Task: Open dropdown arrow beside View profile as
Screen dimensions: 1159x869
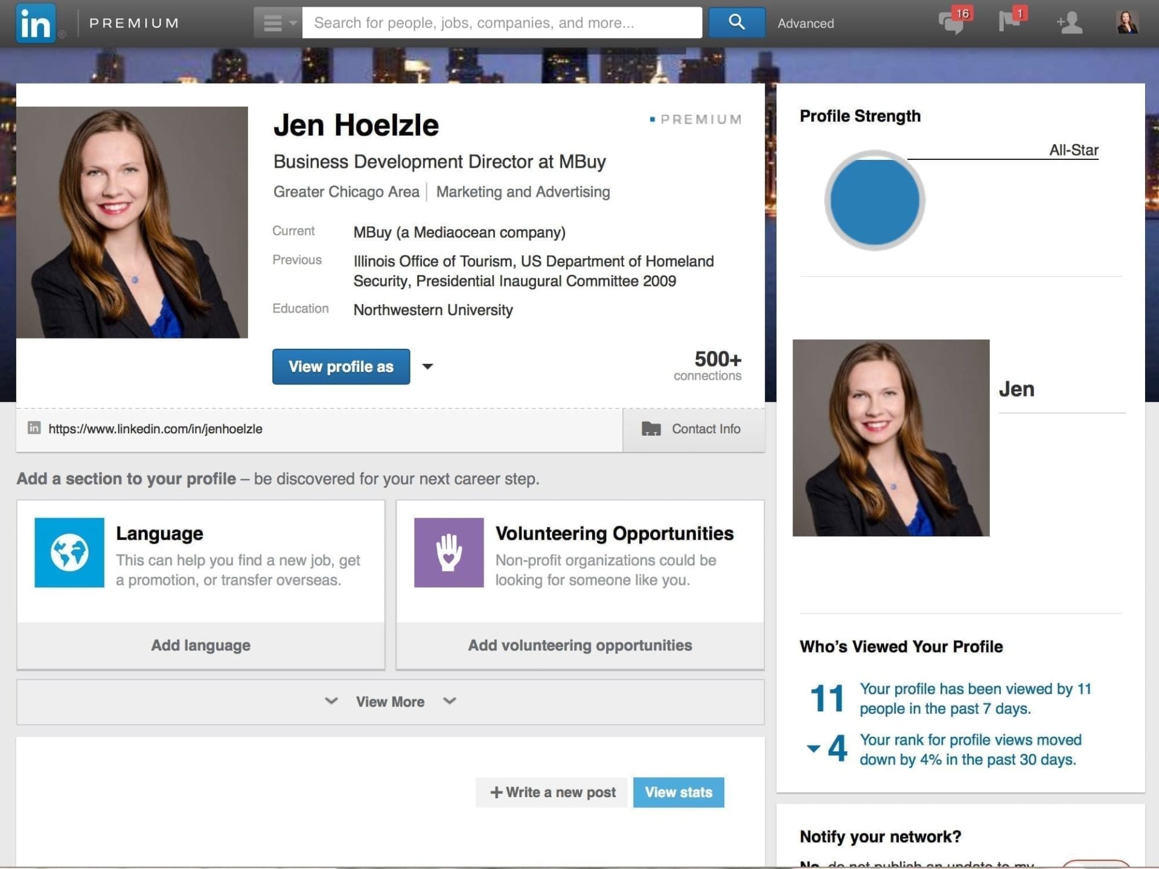Action: pos(427,366)
